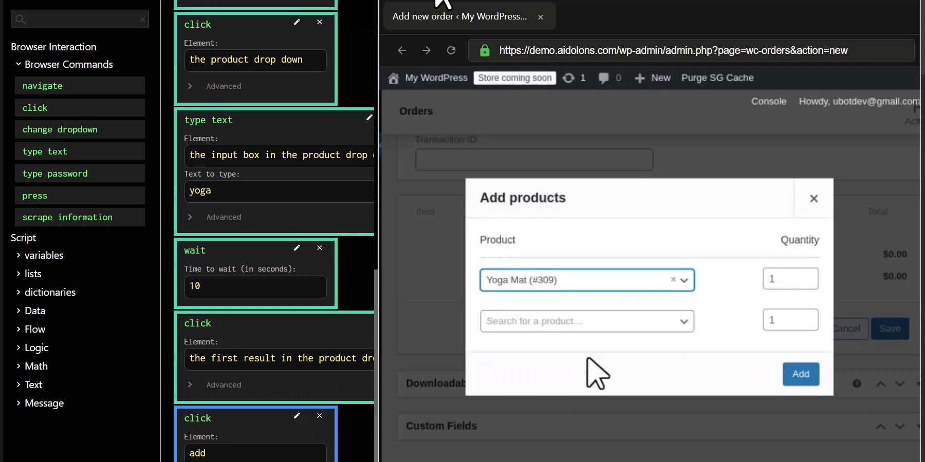925x462 pixels.
Task: Clear the Yoga Mat selection via its x
Action: (673, 280)
